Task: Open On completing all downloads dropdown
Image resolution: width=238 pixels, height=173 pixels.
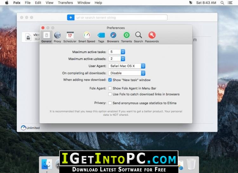Action: click(127, 73)
